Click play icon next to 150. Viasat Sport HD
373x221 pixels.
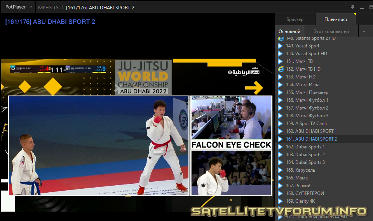tap(280, 54)
